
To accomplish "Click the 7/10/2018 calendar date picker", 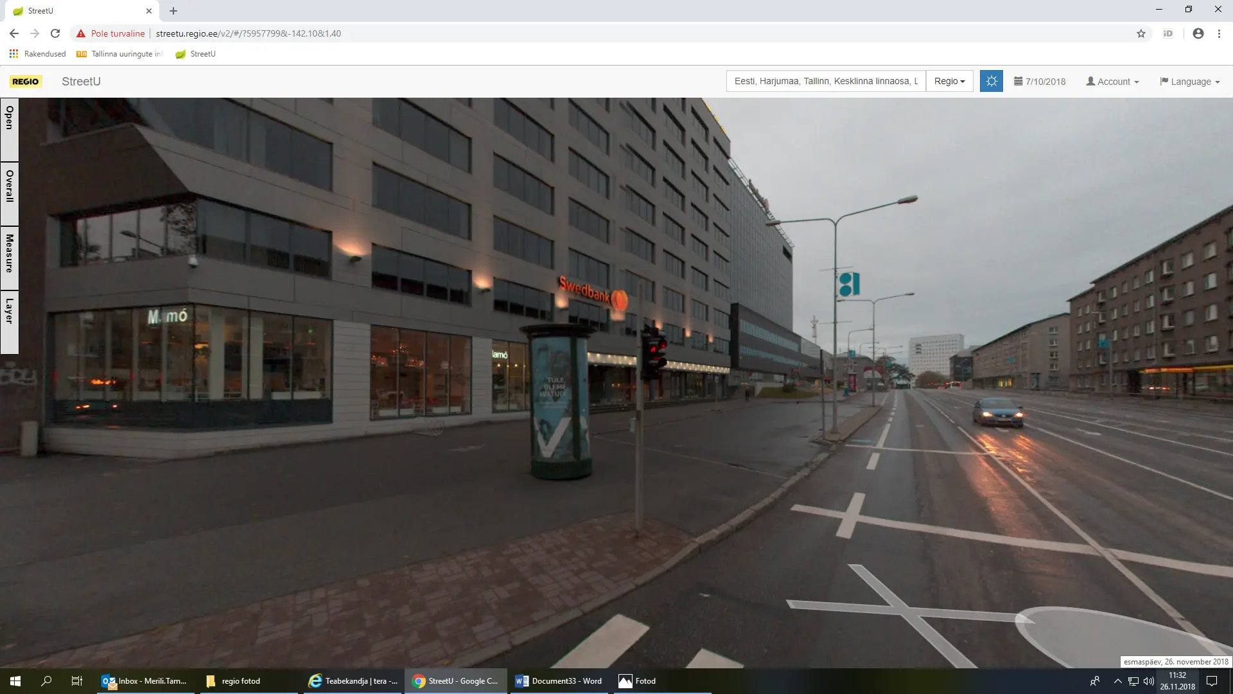I will tap(1040, 82).
